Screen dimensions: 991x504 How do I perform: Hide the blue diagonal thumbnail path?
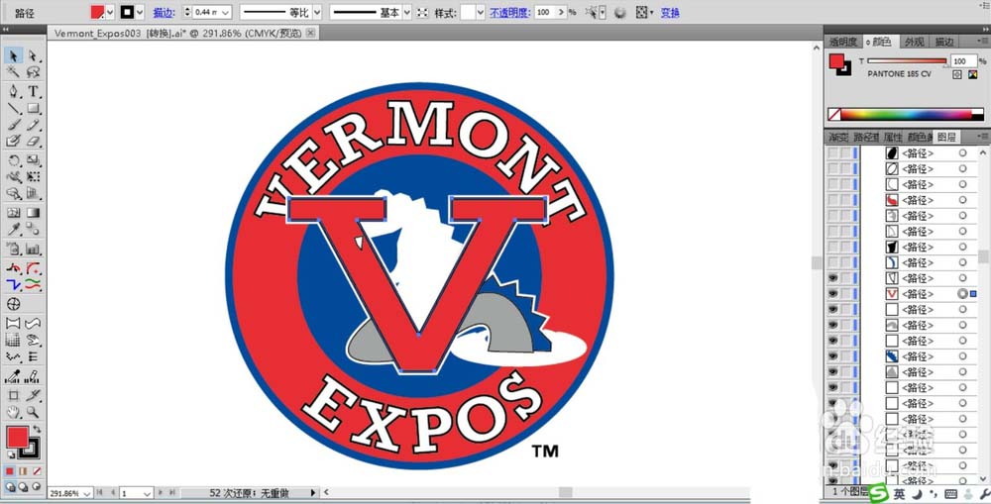(x=833, y=356)
